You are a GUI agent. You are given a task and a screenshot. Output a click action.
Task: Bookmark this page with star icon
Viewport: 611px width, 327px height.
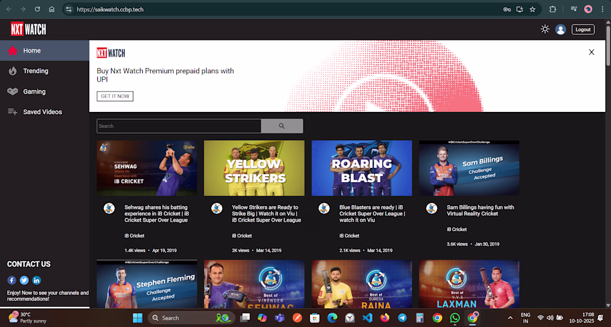click(x=532, y=9)
